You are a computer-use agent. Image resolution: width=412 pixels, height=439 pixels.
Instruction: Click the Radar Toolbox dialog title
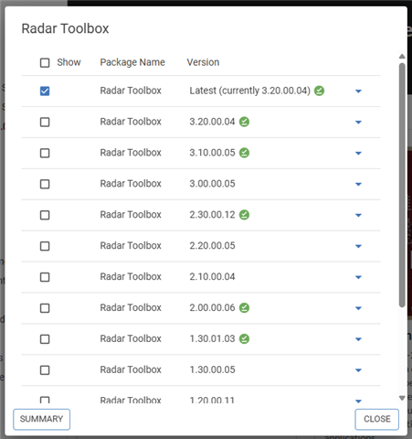65,28
